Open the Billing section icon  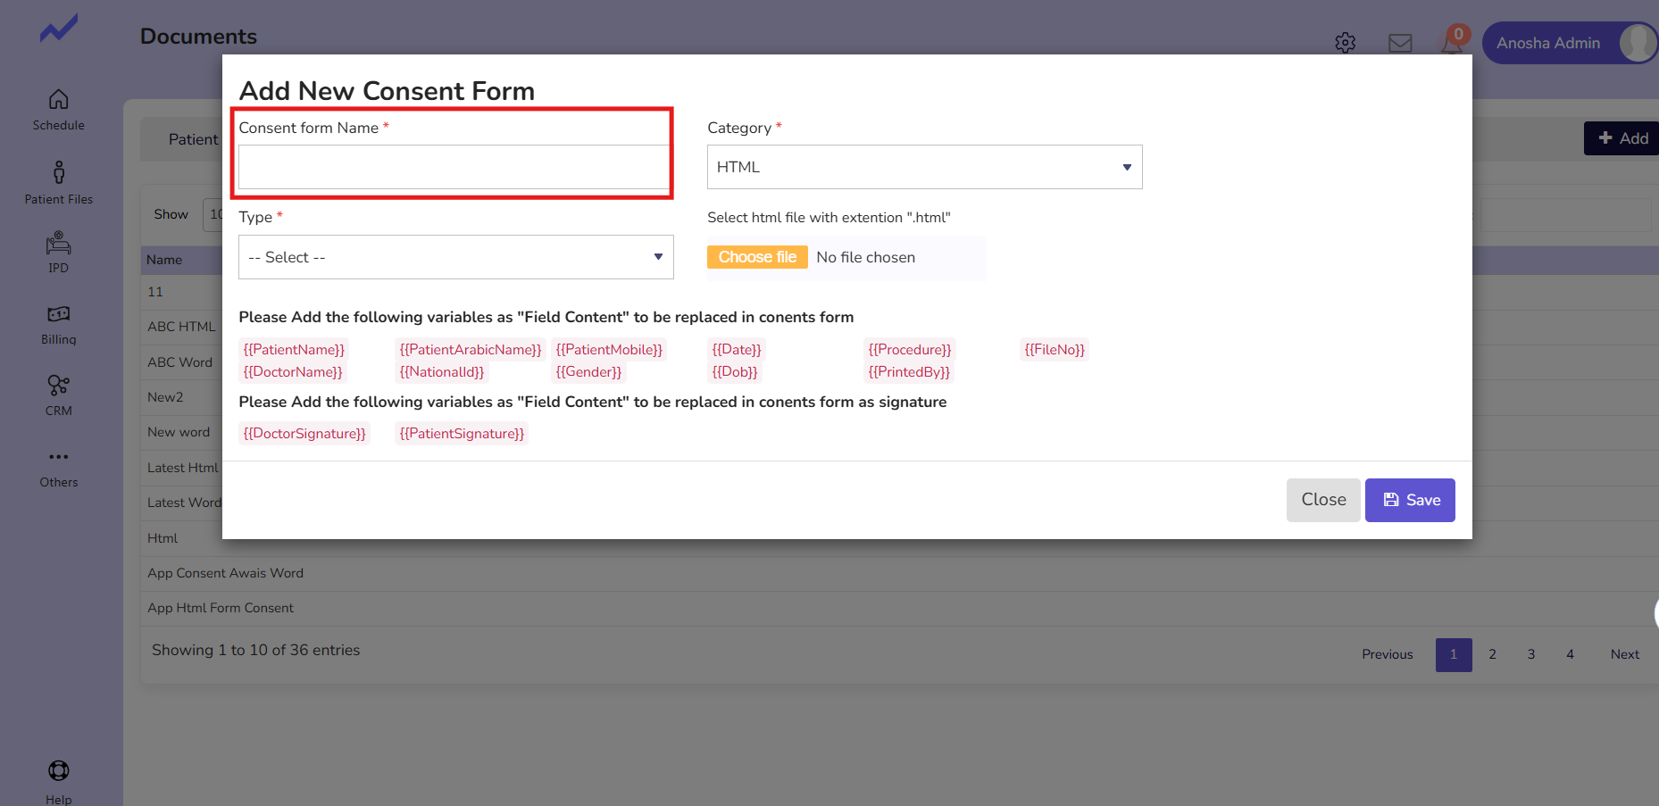(x=58, y=315)
